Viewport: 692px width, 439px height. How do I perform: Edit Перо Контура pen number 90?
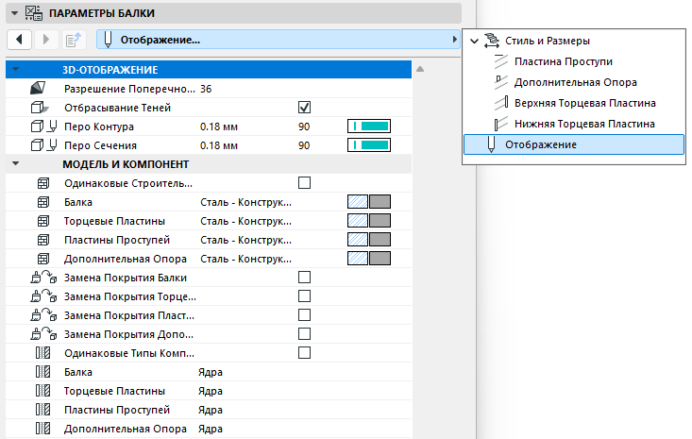click(x=304, y=127)
